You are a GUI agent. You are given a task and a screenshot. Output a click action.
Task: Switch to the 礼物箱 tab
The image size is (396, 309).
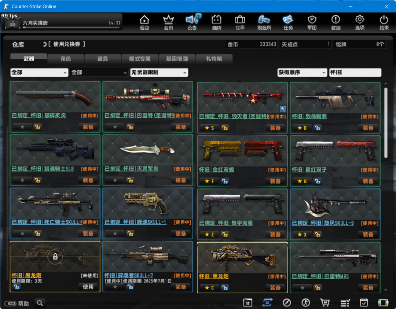(x=214, y=59)
